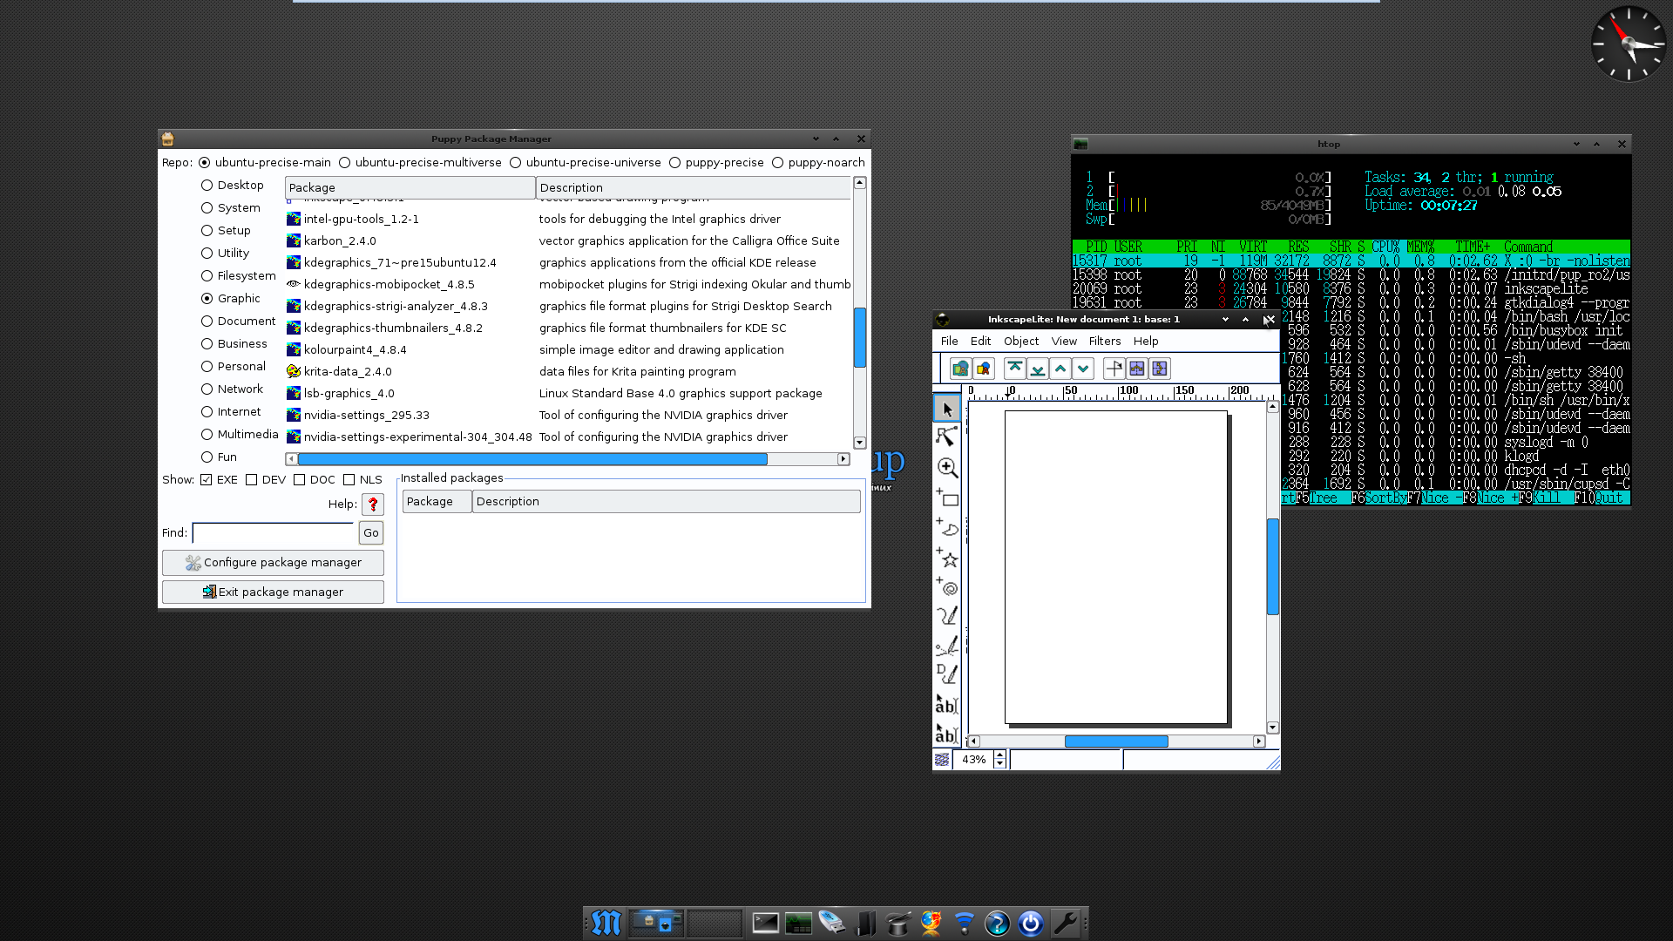Choose the Rectangle drawing tool
The height and width of the screenshot is (941, 1673).
pos(947,498)
